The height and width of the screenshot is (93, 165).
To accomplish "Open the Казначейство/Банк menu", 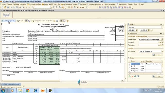I will (x=34, y=4).
